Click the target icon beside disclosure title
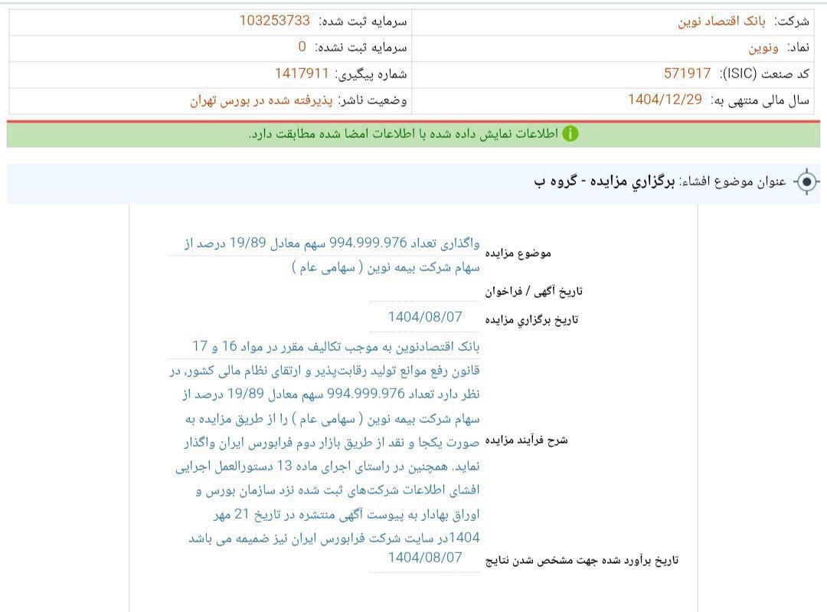This screenshot has width=827, height=612. pos(806,182)
